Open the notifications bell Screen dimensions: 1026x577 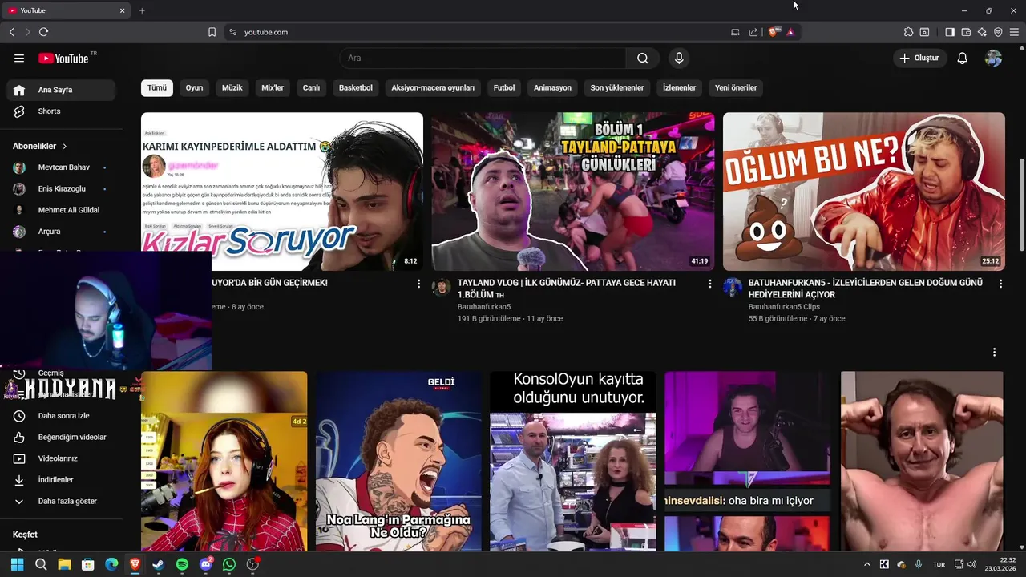[x=963, y=59]
